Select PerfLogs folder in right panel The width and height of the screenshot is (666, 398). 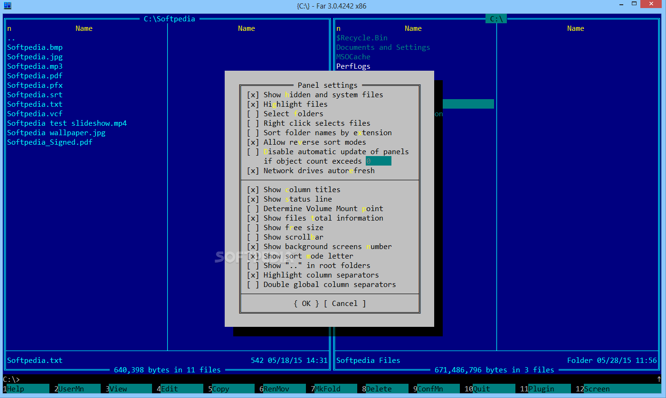pos(353,66)
